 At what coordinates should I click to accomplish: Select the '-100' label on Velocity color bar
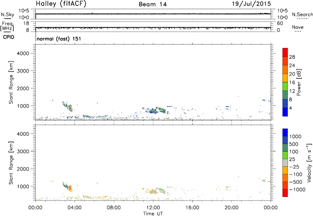(296, 174)
